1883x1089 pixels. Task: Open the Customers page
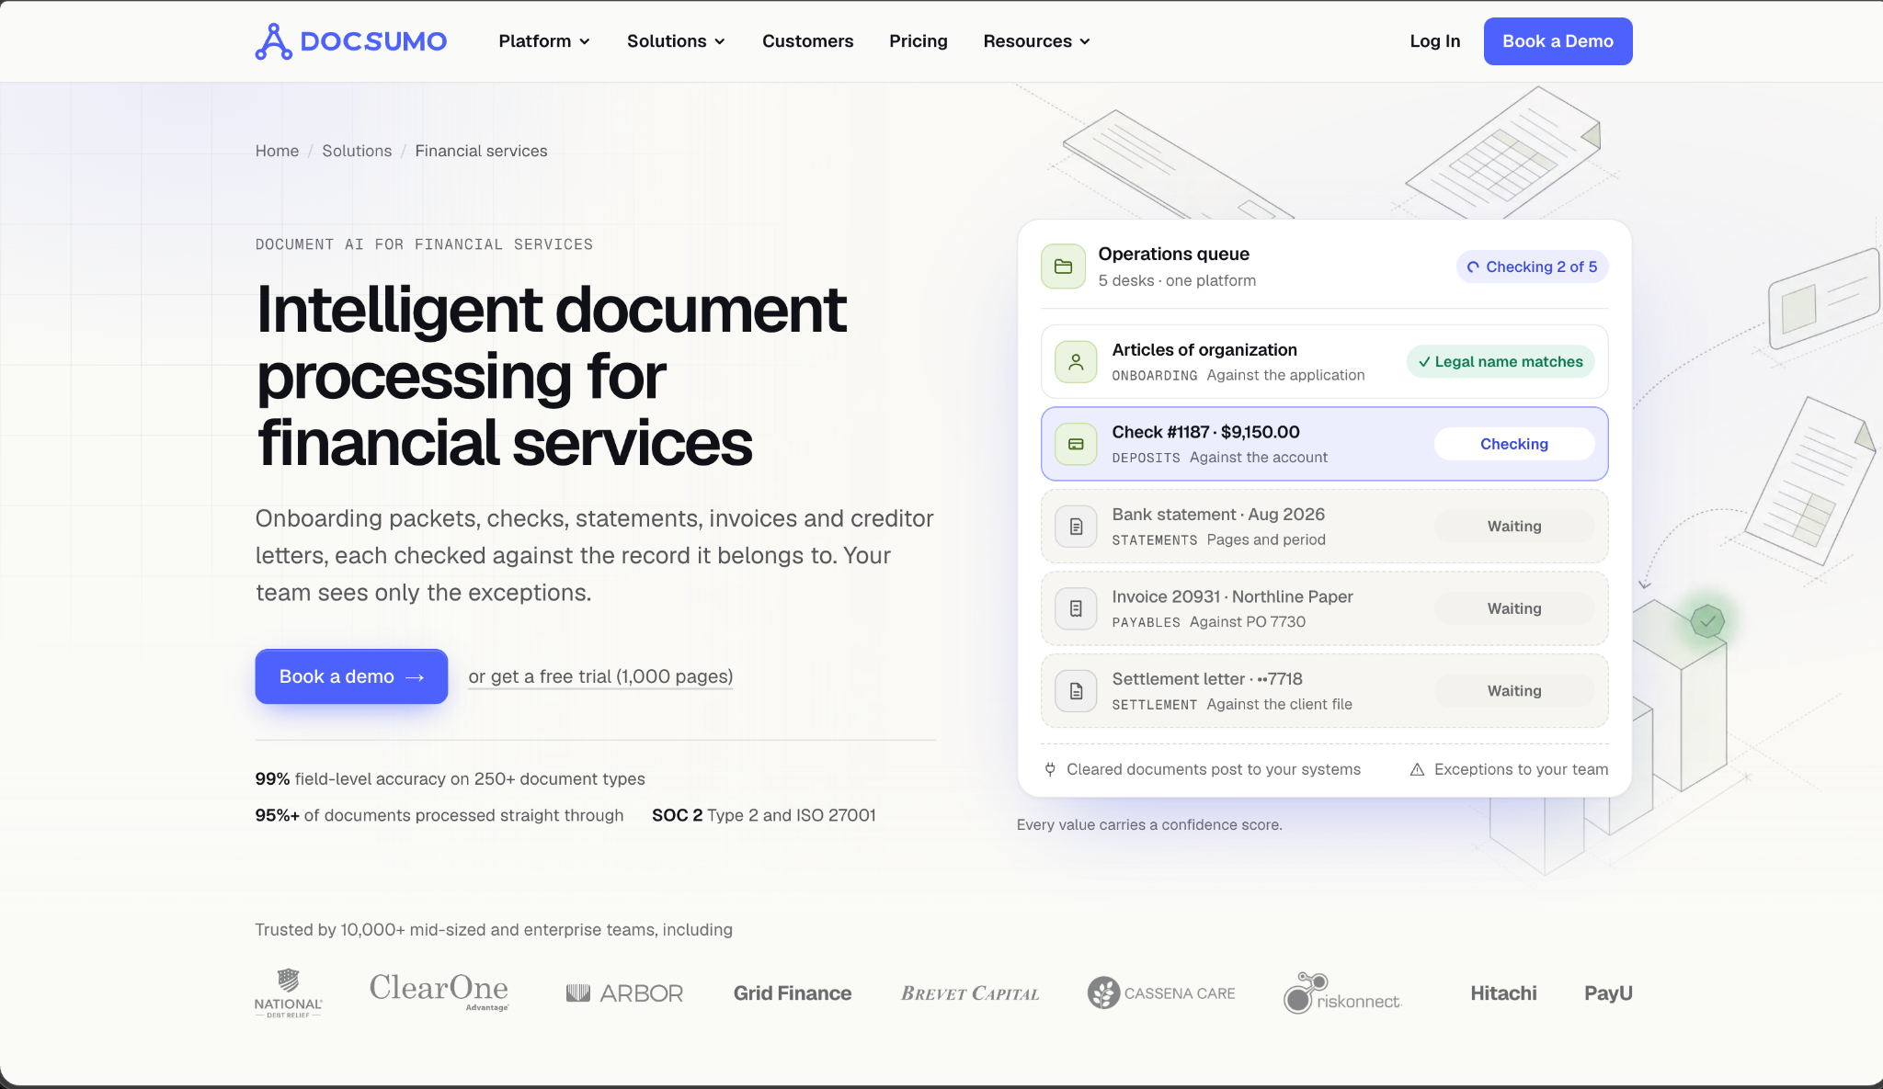(x=807, y=41)
